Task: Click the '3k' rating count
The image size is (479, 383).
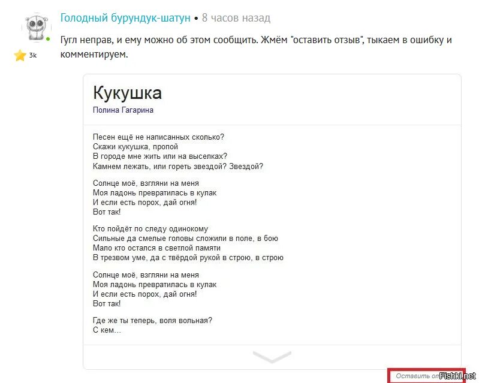Action: point(33,55)
